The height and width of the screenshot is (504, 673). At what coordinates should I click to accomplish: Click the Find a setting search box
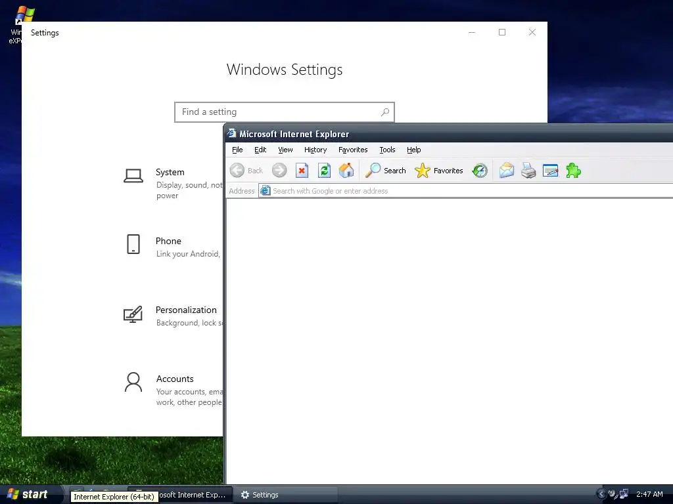pyautogui.click(x=284, y=112)
